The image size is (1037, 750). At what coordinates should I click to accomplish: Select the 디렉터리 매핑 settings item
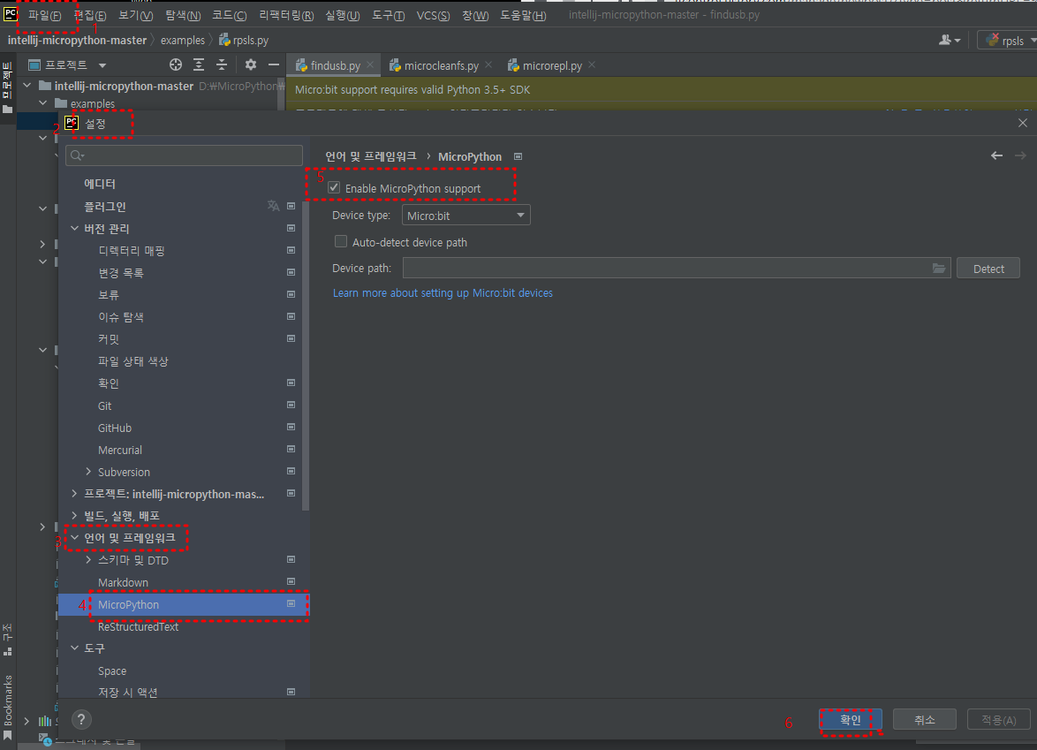click(132, 251)
